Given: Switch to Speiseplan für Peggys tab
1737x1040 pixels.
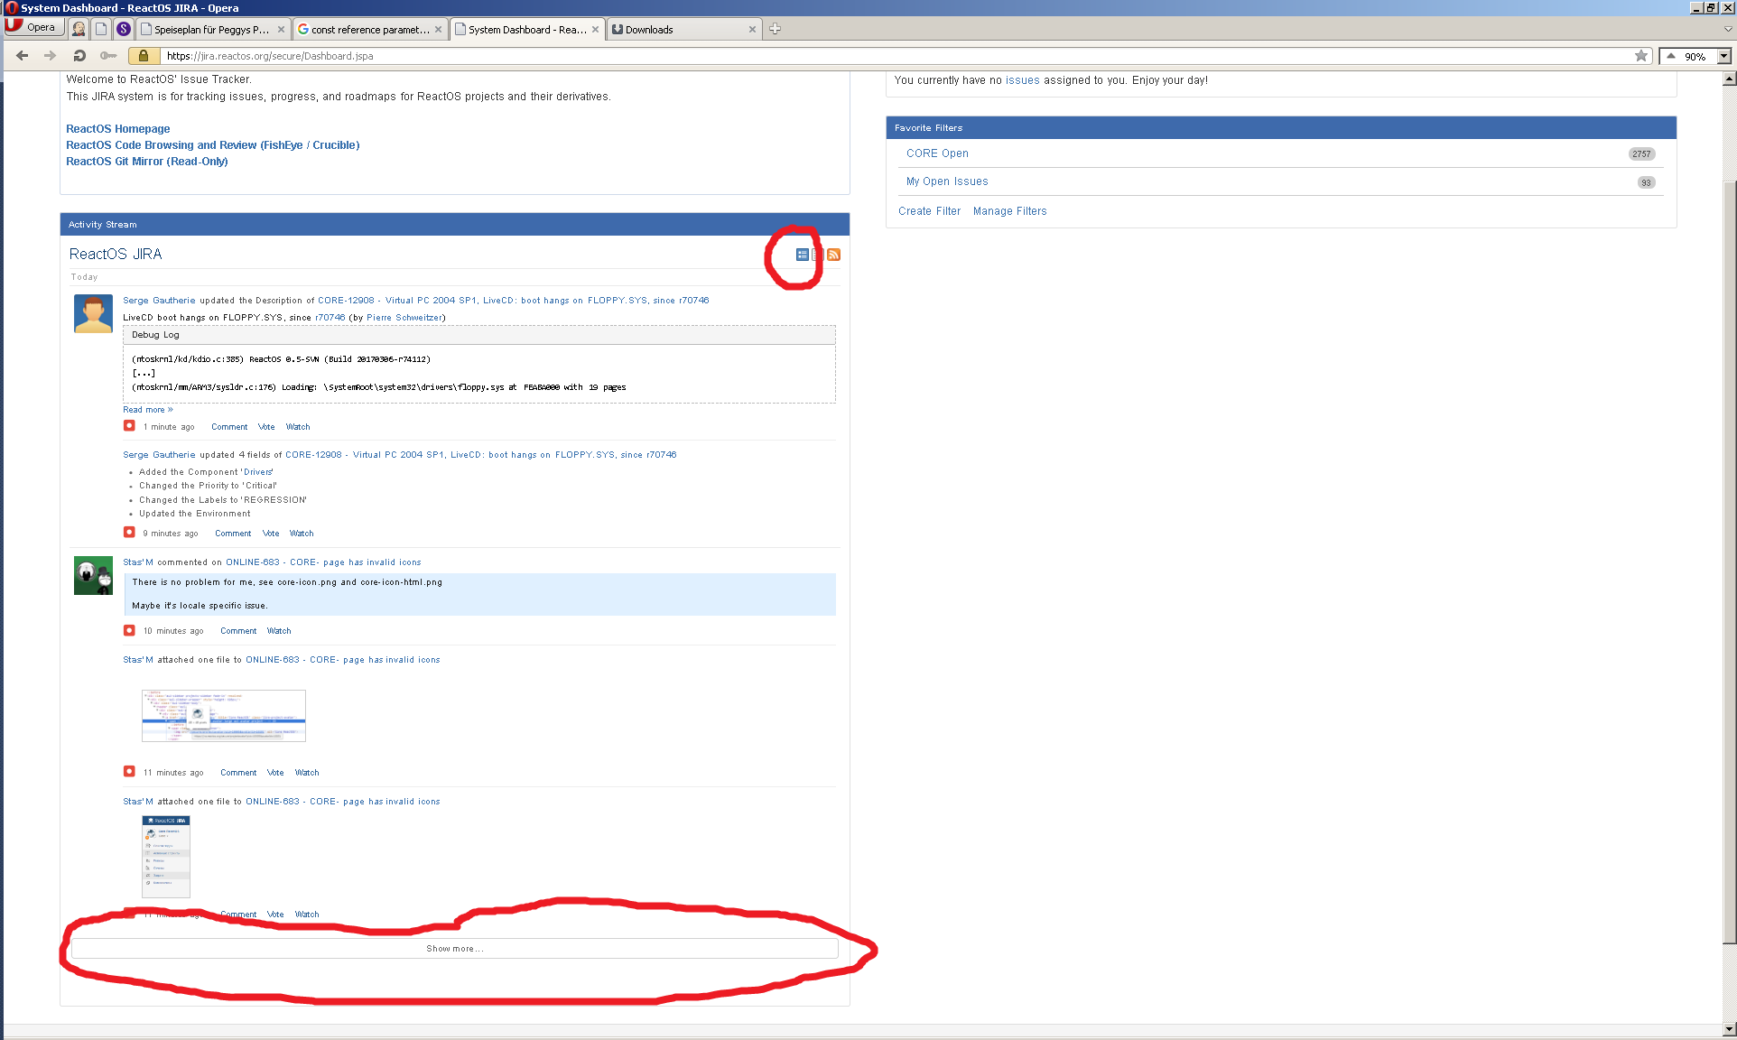Looking at the screenshot, I should 213,30.
